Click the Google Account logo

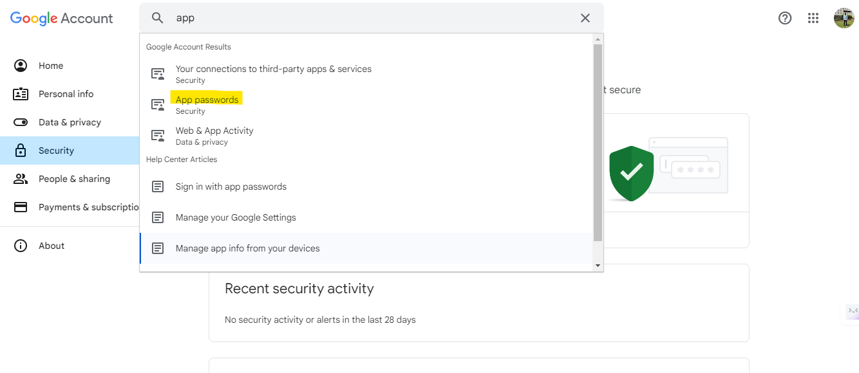[62, 19]
